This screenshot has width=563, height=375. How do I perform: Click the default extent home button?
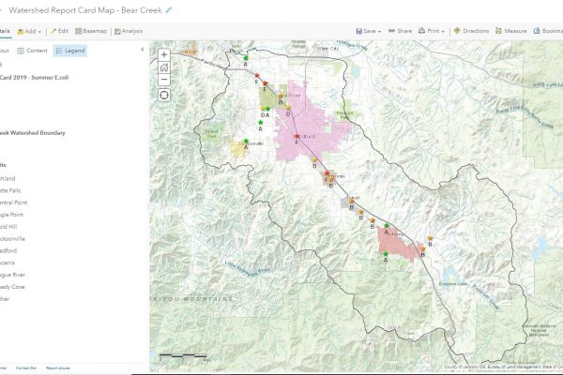coord(164,67)
